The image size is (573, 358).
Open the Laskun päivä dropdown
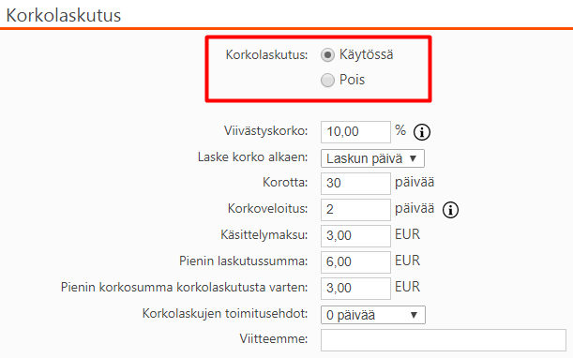(x=372, y=158)
